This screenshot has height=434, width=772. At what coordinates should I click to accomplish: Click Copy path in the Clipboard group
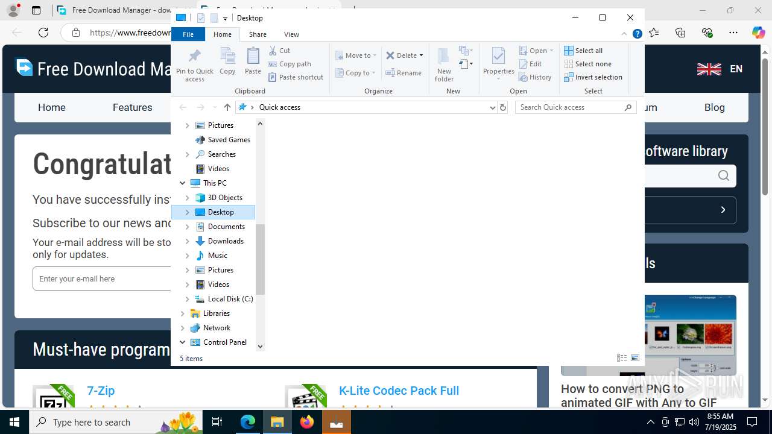pyautogui.click(x=289, y=64)
